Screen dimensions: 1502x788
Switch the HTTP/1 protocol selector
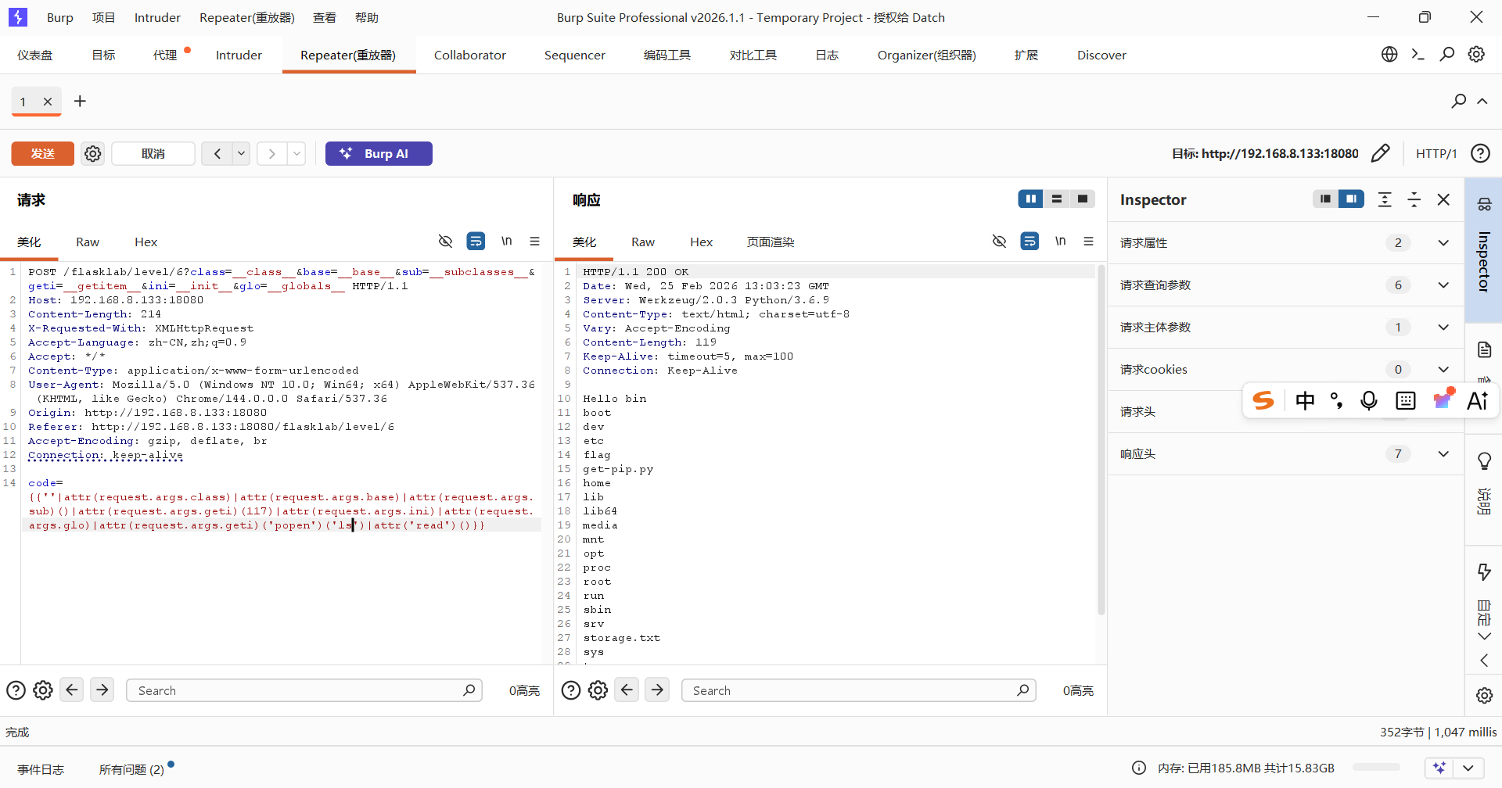[x=1436, y=154]
